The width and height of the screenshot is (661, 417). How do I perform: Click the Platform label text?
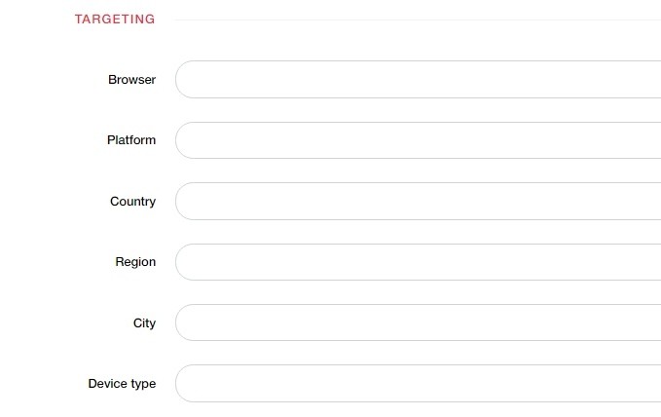(131, 140)
